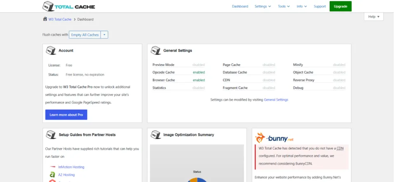This screenshot has height=182, width=394.
Task: Click the Page Cache setting label
Action: pyautogui.click(x=232, y=65)
